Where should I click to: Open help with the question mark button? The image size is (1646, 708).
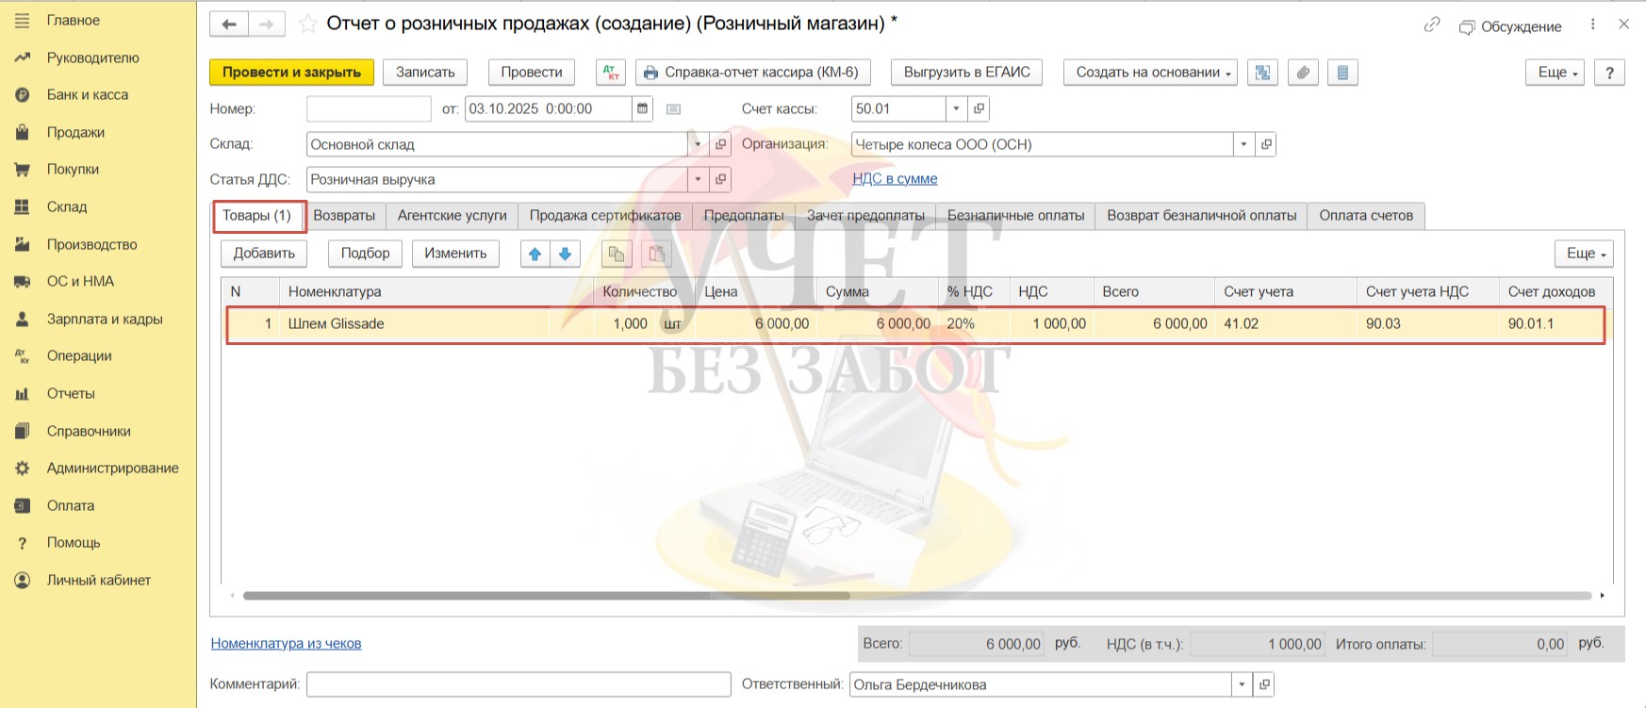(1609, 73)
